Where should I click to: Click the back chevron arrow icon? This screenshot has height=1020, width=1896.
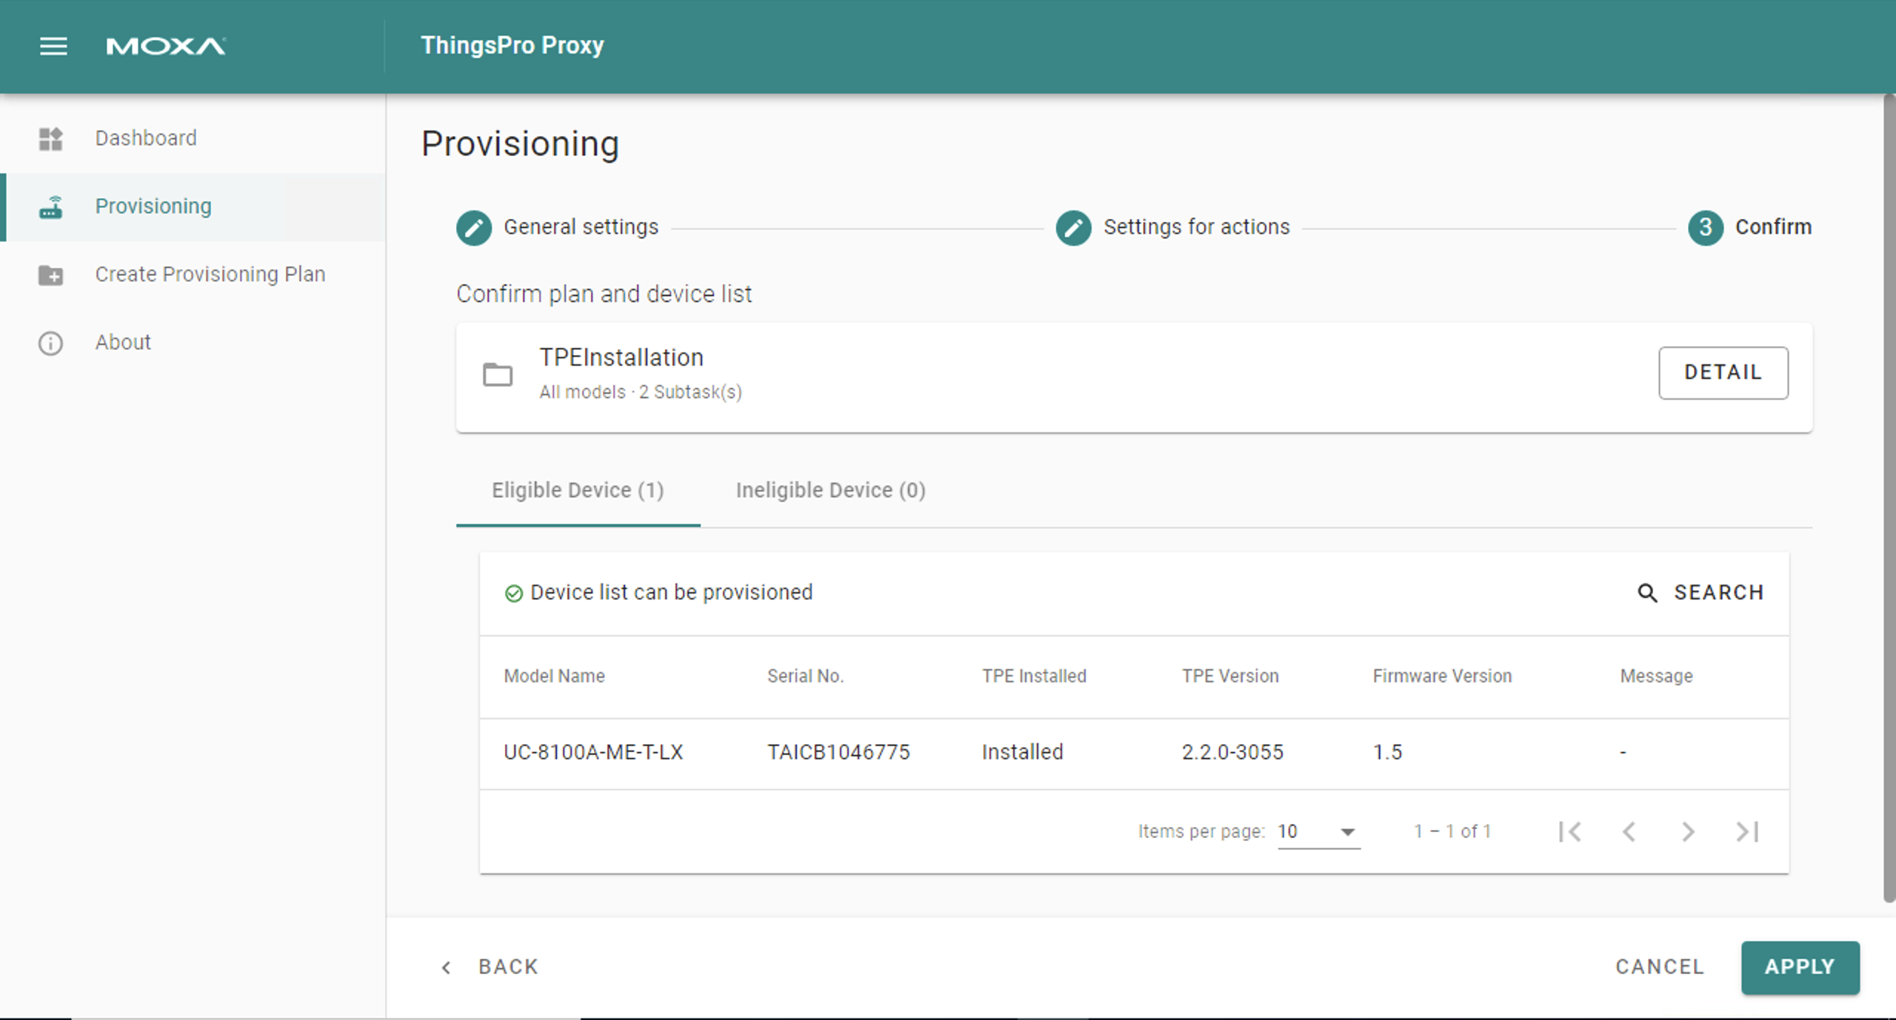(x=446, y=967)
